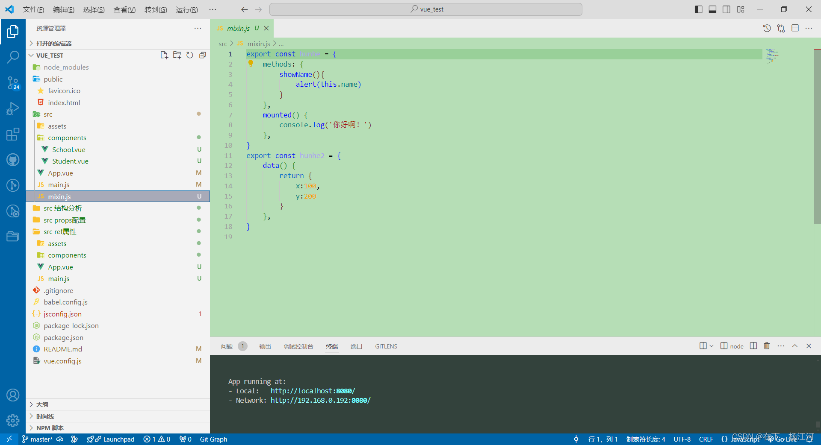
Task: Open the Selection menu
Action: 94,9
